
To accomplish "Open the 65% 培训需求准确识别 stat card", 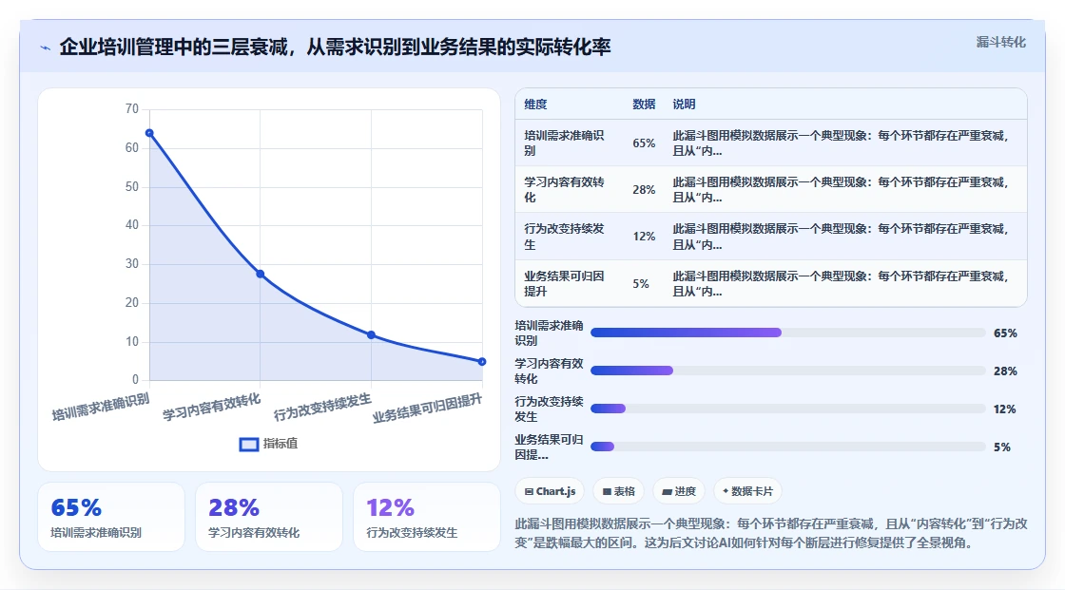I will click(x=111, y=517).
